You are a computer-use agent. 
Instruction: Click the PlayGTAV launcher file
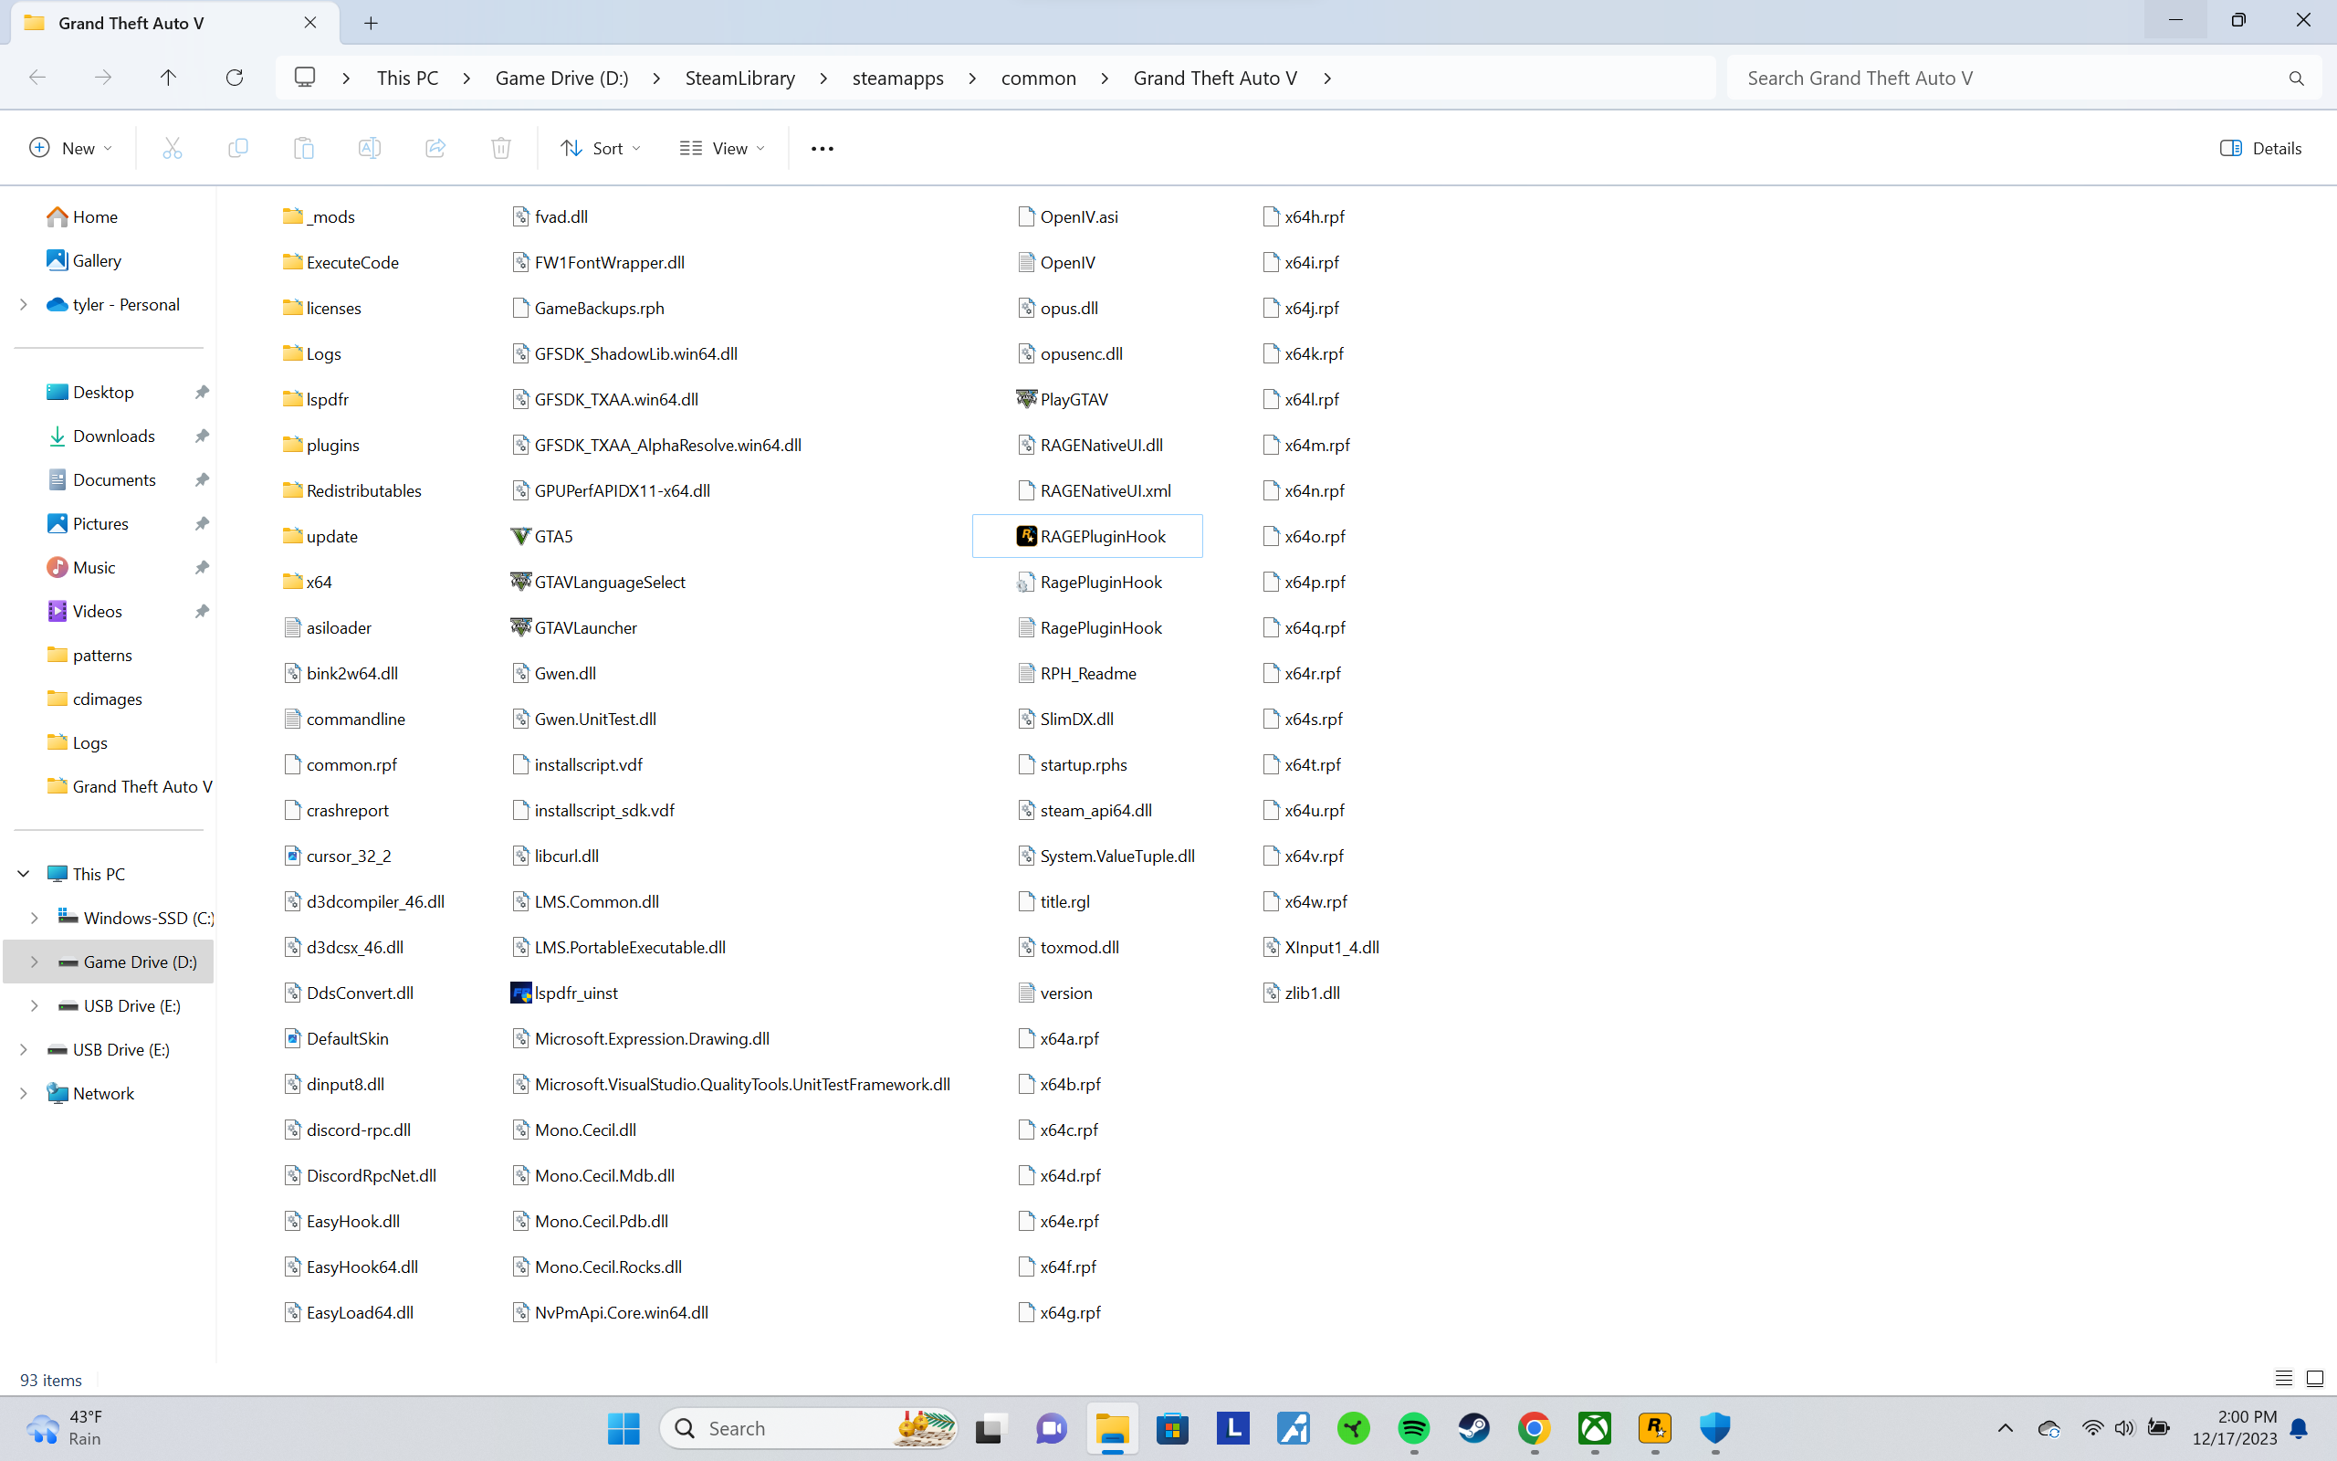(1073, 399)
